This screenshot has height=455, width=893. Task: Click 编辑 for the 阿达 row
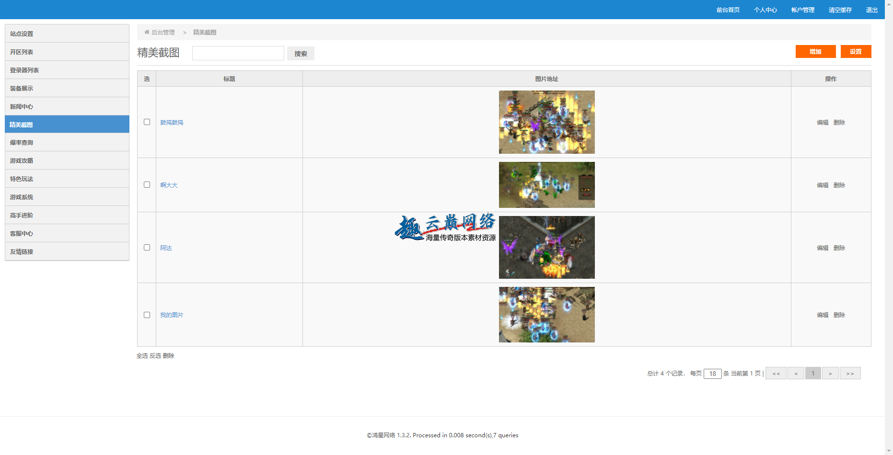[823, 248]
